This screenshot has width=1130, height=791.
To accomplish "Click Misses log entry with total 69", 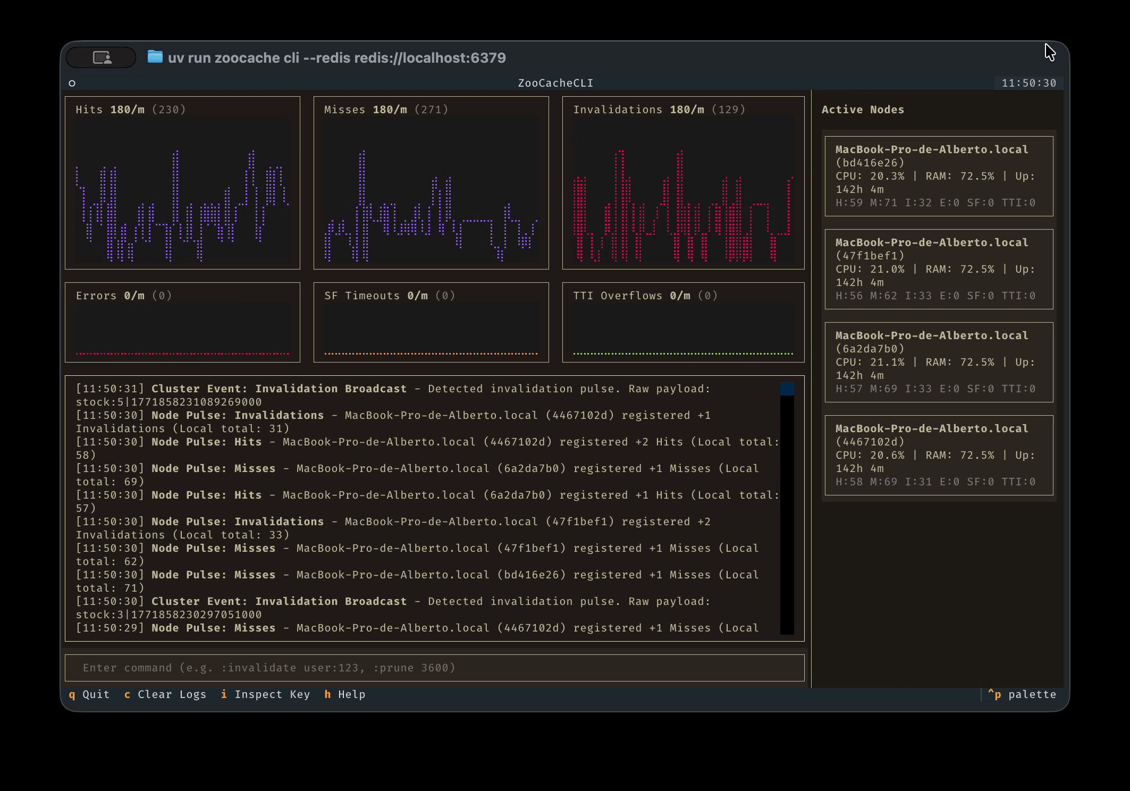I will click(x=417, y=475).
